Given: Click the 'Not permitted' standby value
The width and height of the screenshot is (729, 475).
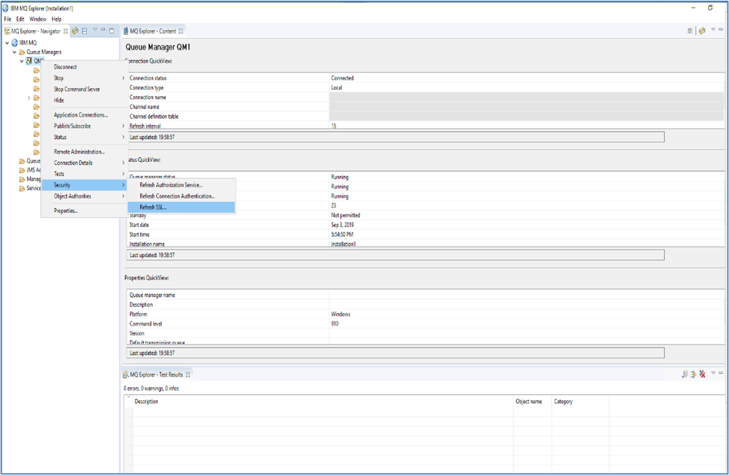Looking at the screenshot, I should click(x=345, y=215).
